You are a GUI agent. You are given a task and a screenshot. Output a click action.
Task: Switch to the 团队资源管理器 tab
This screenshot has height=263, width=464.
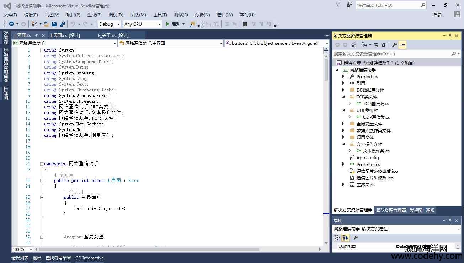[x=391, y=210]
